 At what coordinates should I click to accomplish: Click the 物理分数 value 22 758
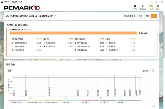(x=133, y=46)
